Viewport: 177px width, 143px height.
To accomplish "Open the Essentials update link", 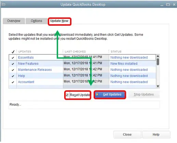I will pyautogui.click(x=26, y=57).
